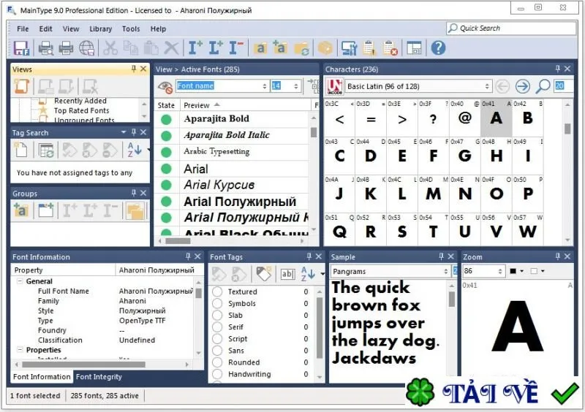This screenshot has width=585, height=412.
Task: Open the Help menu
Action: (158, 28)
